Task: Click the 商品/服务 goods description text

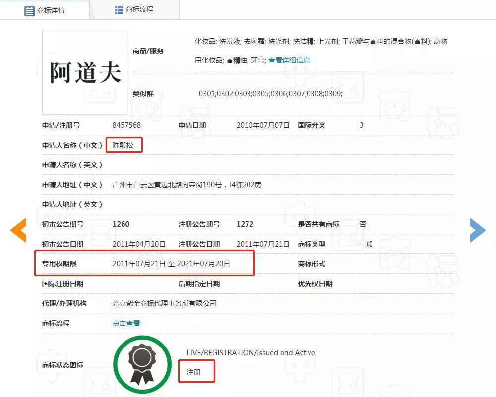Action: 321,50
